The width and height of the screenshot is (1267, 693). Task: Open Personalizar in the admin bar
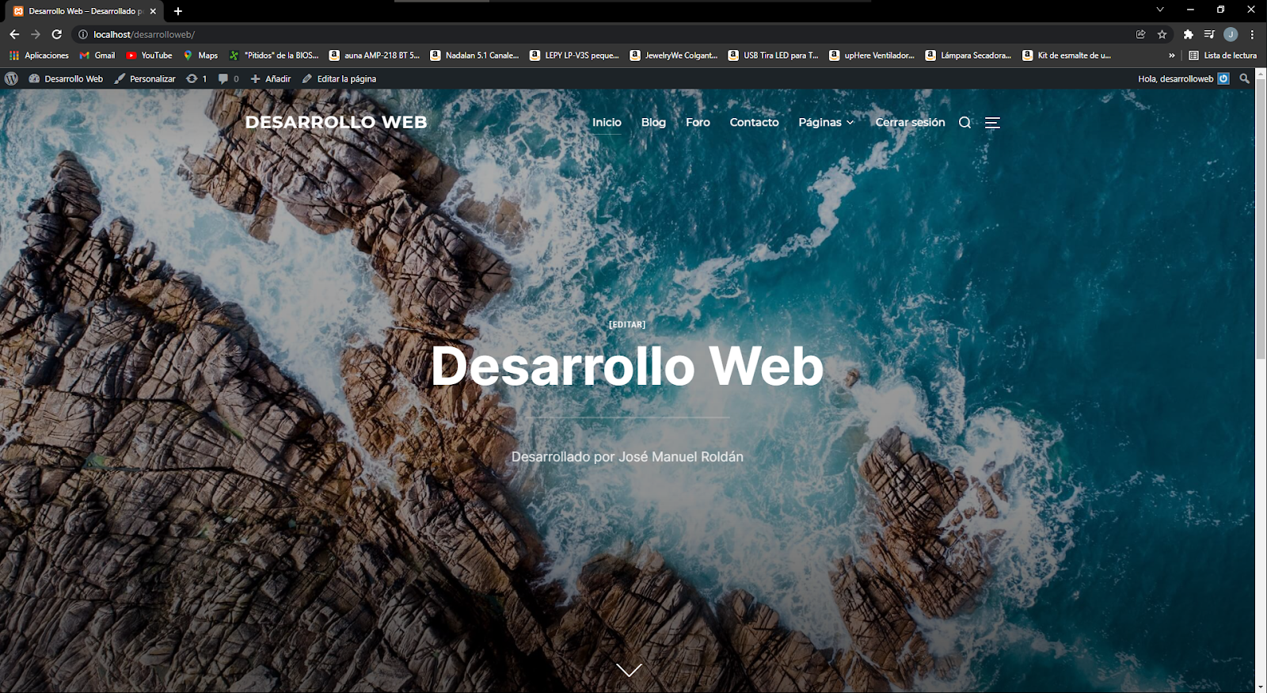pos(145,78)
